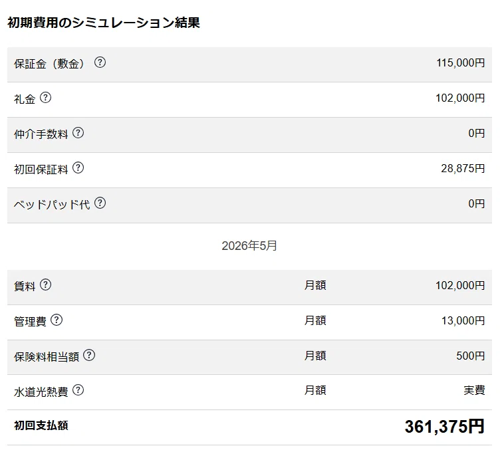Click the help icon next to ベッドパッド代
This screenshot has width=500, height=454.
[100, 203]
